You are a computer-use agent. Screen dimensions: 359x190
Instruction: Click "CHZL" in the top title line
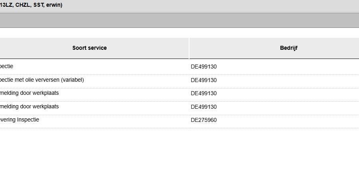(23, 6)
